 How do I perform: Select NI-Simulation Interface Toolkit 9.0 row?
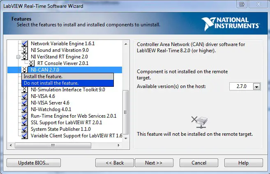68,90
